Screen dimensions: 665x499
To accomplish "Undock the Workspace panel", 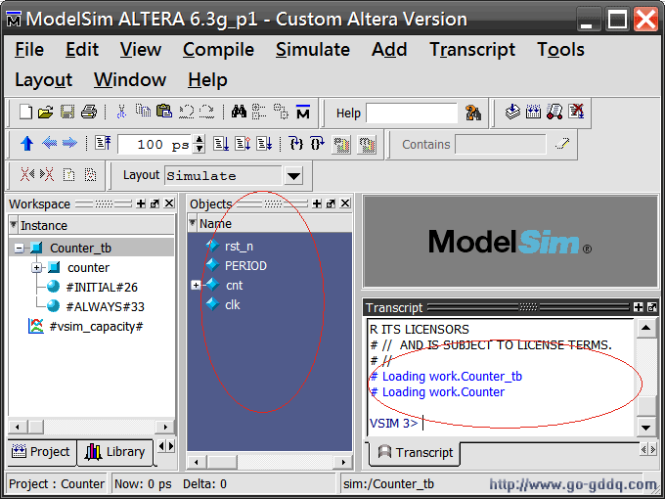I will tap(155, 204).
